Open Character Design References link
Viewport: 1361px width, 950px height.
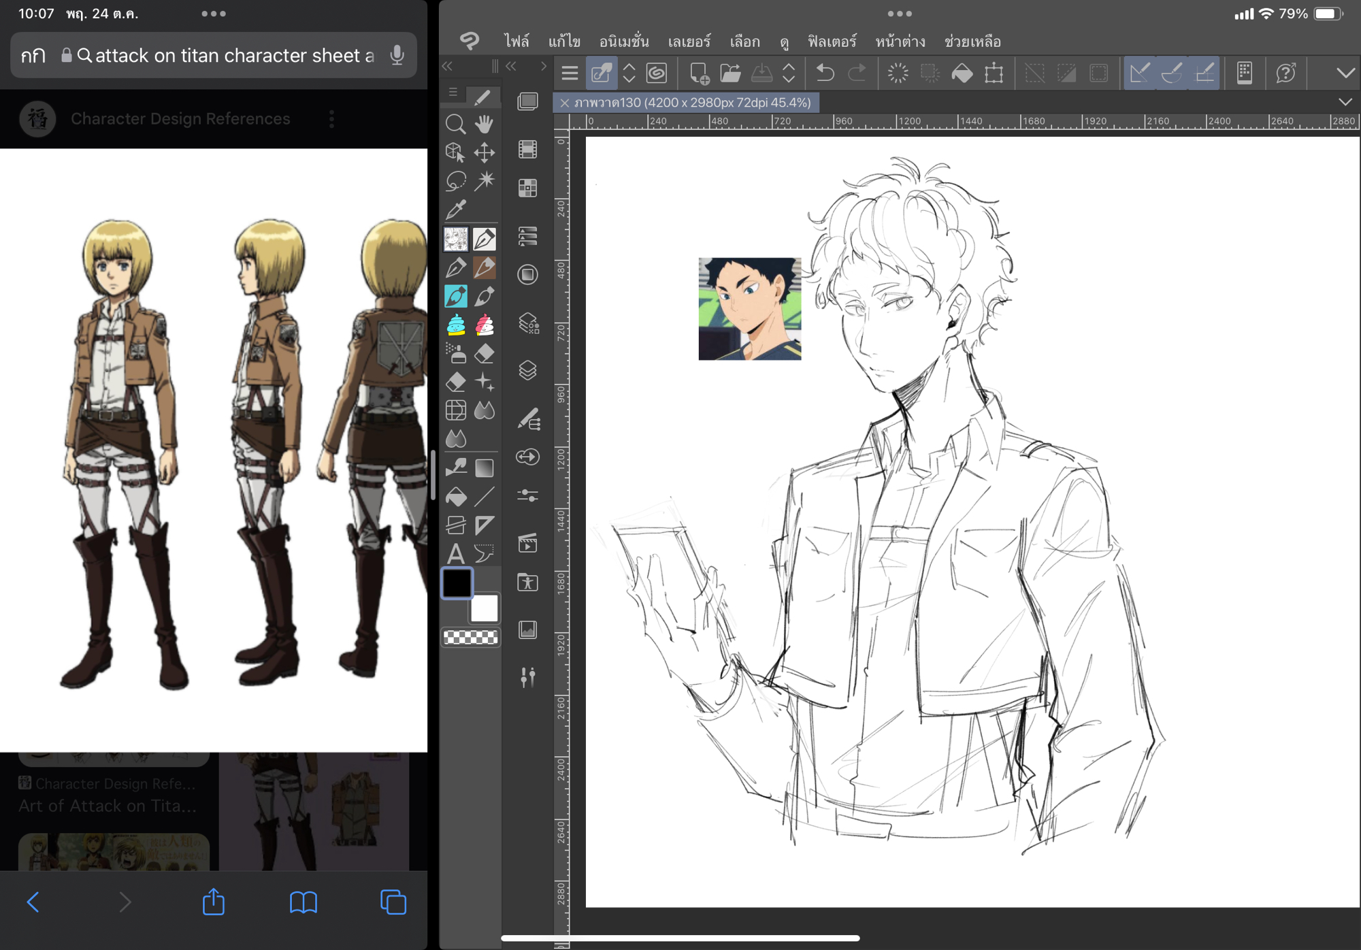click(x=180, y=118)
